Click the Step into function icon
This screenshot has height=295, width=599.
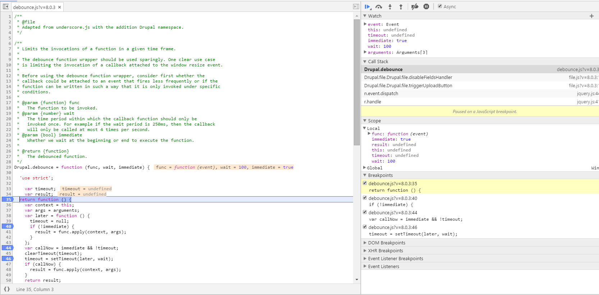pyautogui.click(x=390, y=7)
